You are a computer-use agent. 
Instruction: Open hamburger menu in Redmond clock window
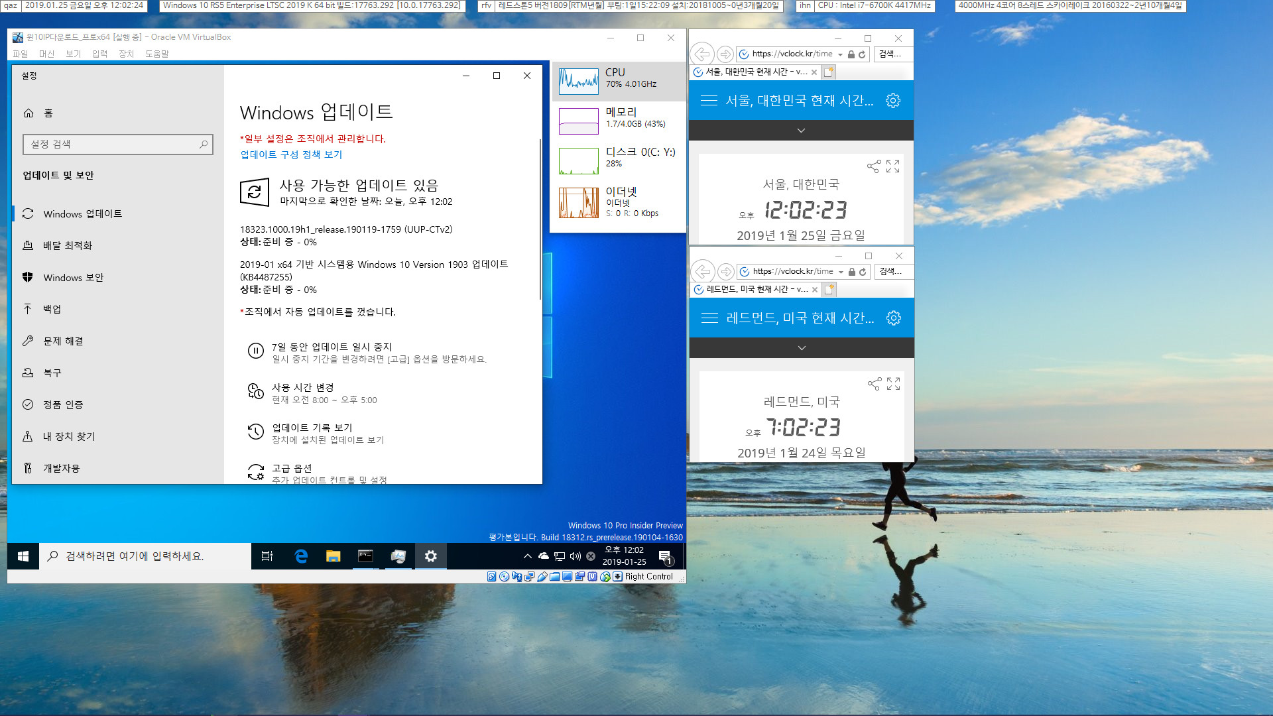[709, 318]
